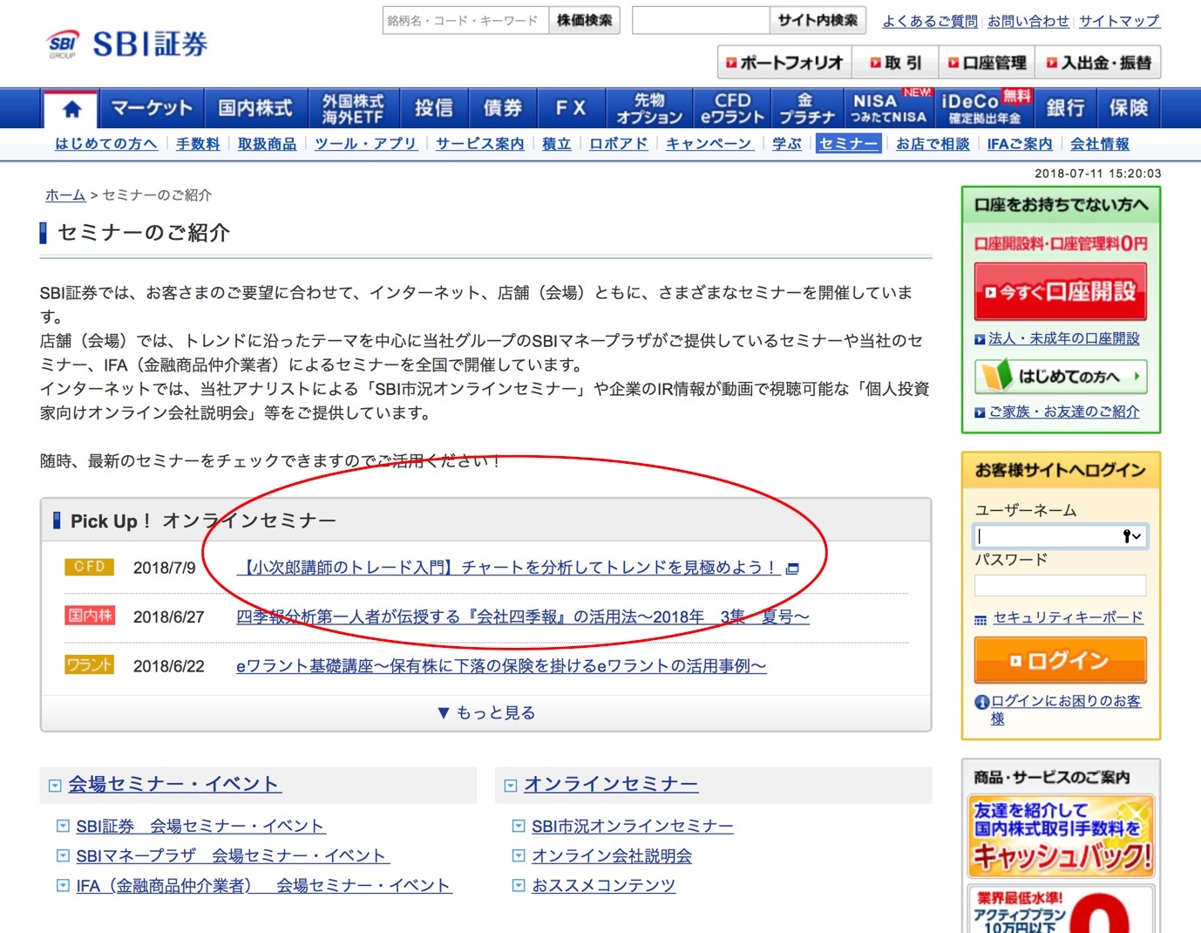The height and width of the screenshot is (933, 1201).
Task: Open the 会社四季報の活用法 seminar link
Action: point(523,616)
